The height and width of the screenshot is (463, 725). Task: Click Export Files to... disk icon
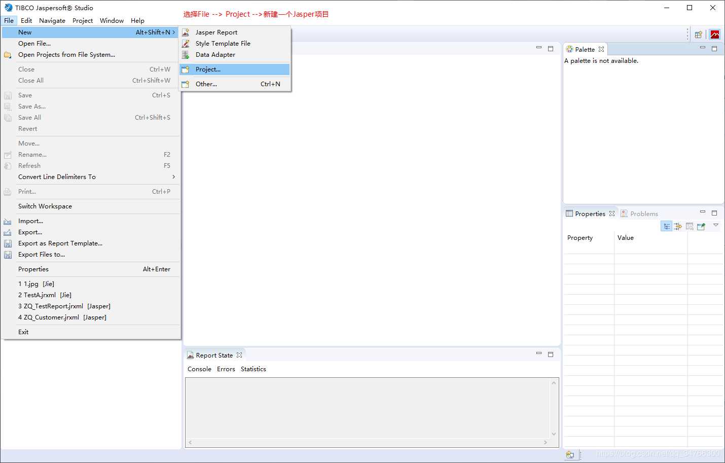pos(8,255)
